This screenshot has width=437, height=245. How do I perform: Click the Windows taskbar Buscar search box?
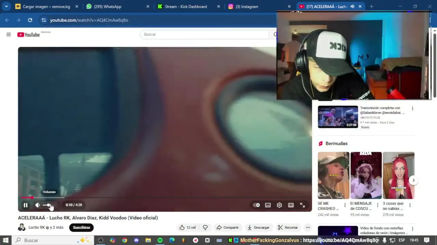pos(53,240)
